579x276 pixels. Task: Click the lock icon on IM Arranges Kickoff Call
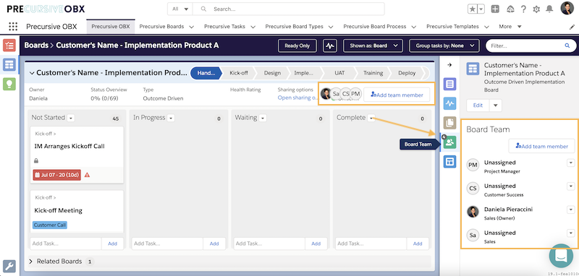click(36, 160)
